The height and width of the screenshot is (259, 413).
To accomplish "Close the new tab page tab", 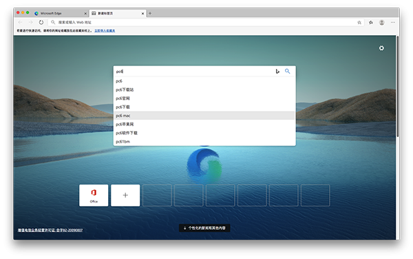I will (x=142, y=14).
